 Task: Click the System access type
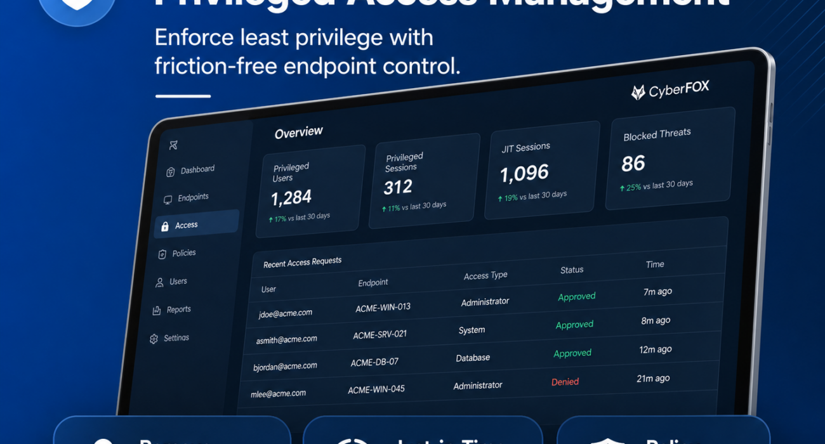[472, 330]
